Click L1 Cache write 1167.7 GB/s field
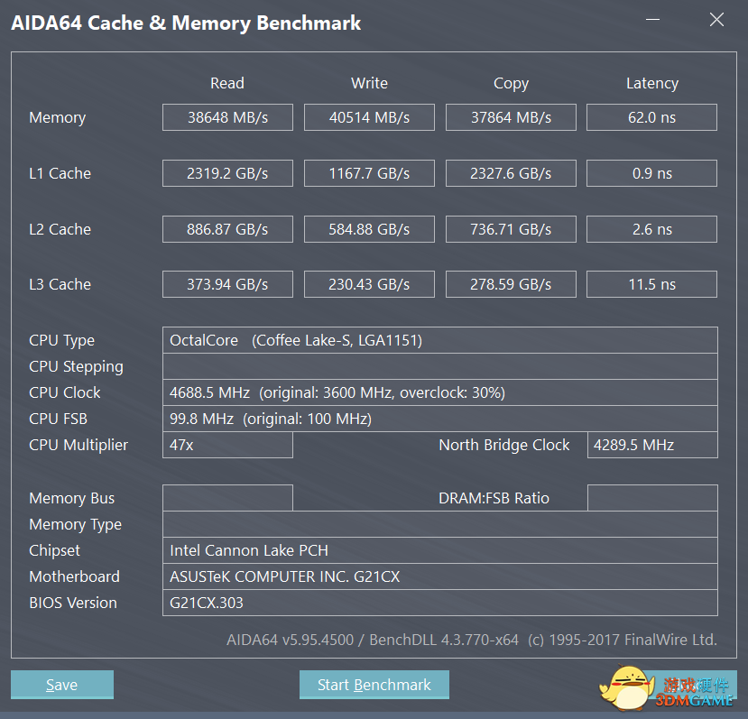This screenshot has width=748, height=719. pyautogui.click(x=369, y=173)
